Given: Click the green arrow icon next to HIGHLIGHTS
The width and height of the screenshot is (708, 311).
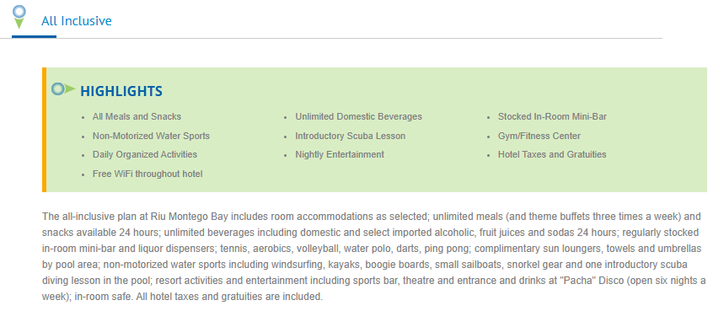Looking at the screenshot, I should tap(63, 89).
